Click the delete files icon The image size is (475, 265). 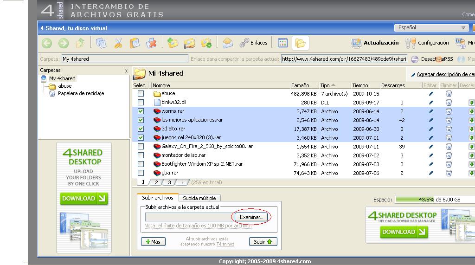pos(152,43)
